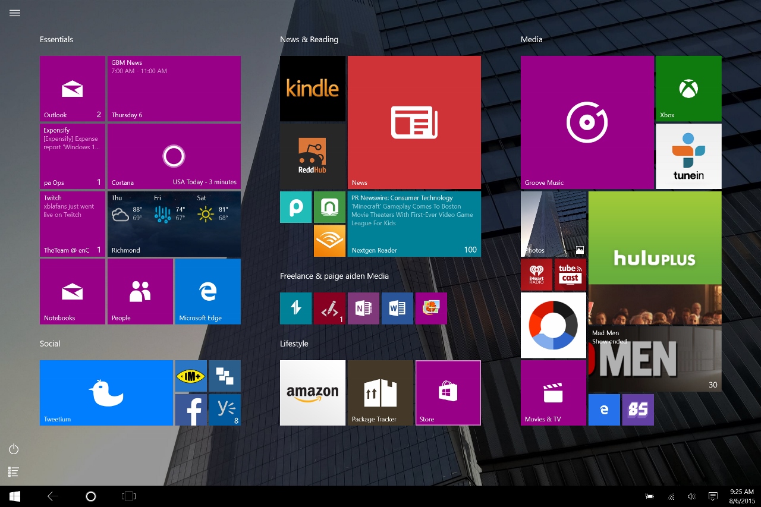Open the ReddHub tile
Screen dimensions: 761x507
pos(313,156)
